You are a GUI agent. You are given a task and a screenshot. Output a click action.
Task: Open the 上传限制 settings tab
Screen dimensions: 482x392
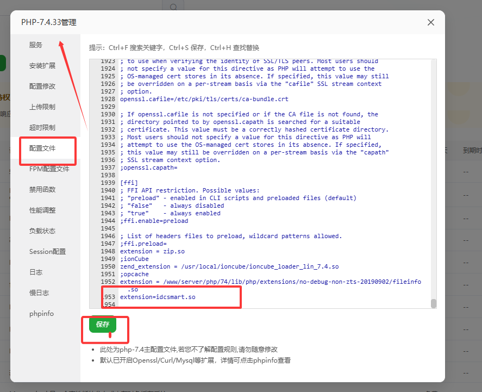pyautogui.click(x=42, y=107)
